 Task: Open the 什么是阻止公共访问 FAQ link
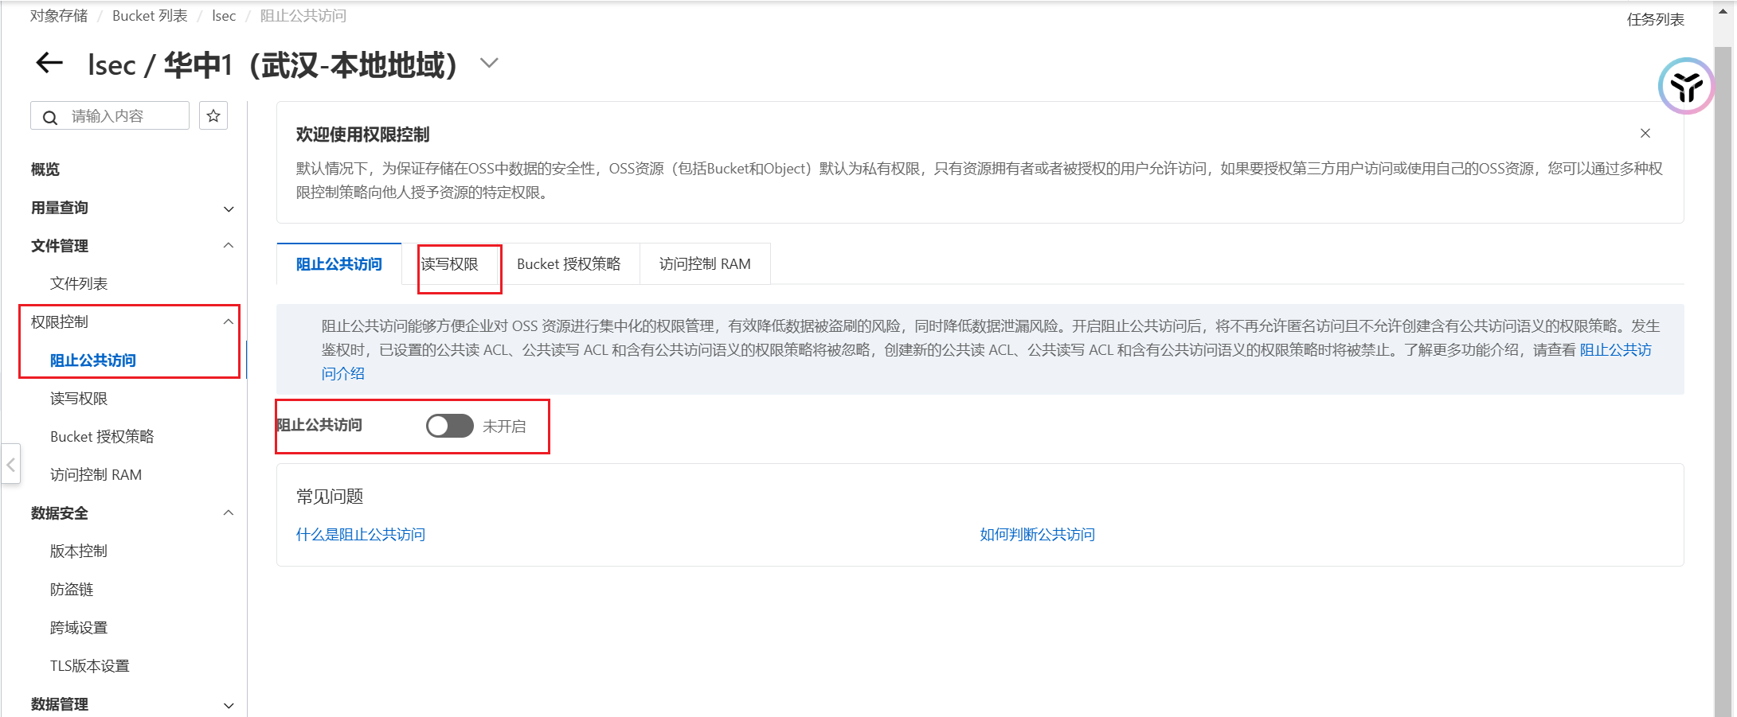[x=360, y=535]
